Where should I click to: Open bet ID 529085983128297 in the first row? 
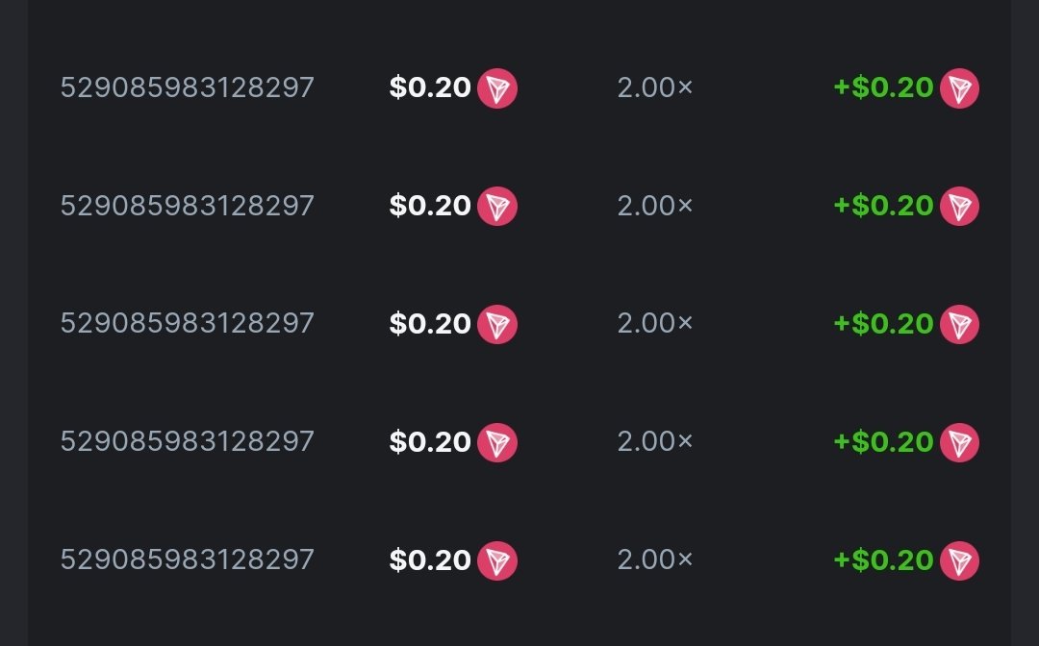tap(188, 88)
